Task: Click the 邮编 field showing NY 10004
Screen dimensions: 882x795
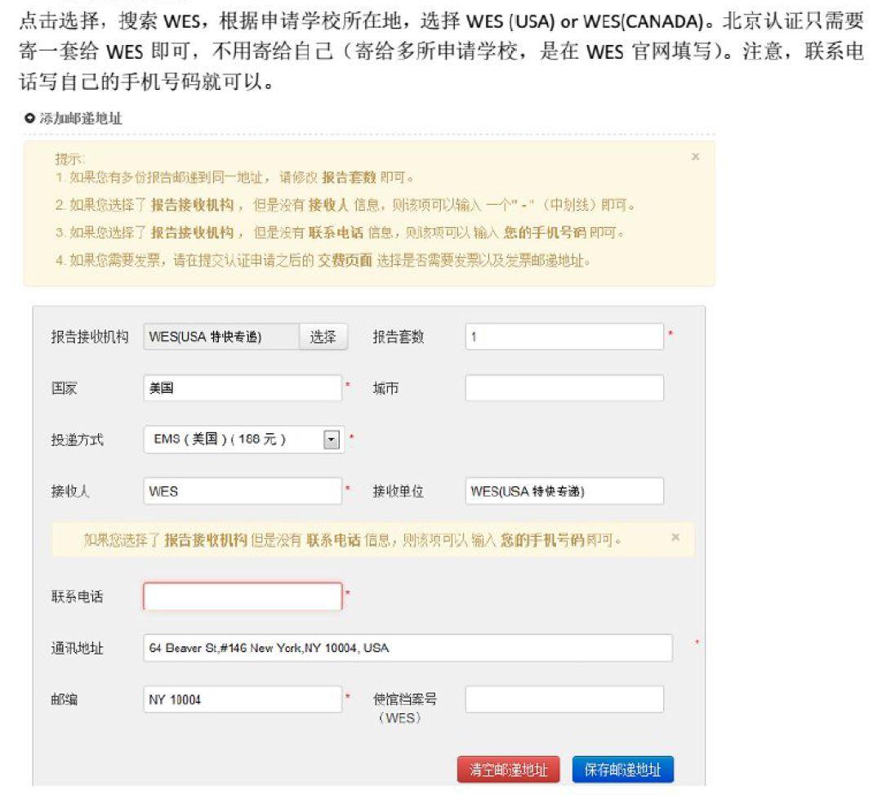Action: click(x=241, y=699)
